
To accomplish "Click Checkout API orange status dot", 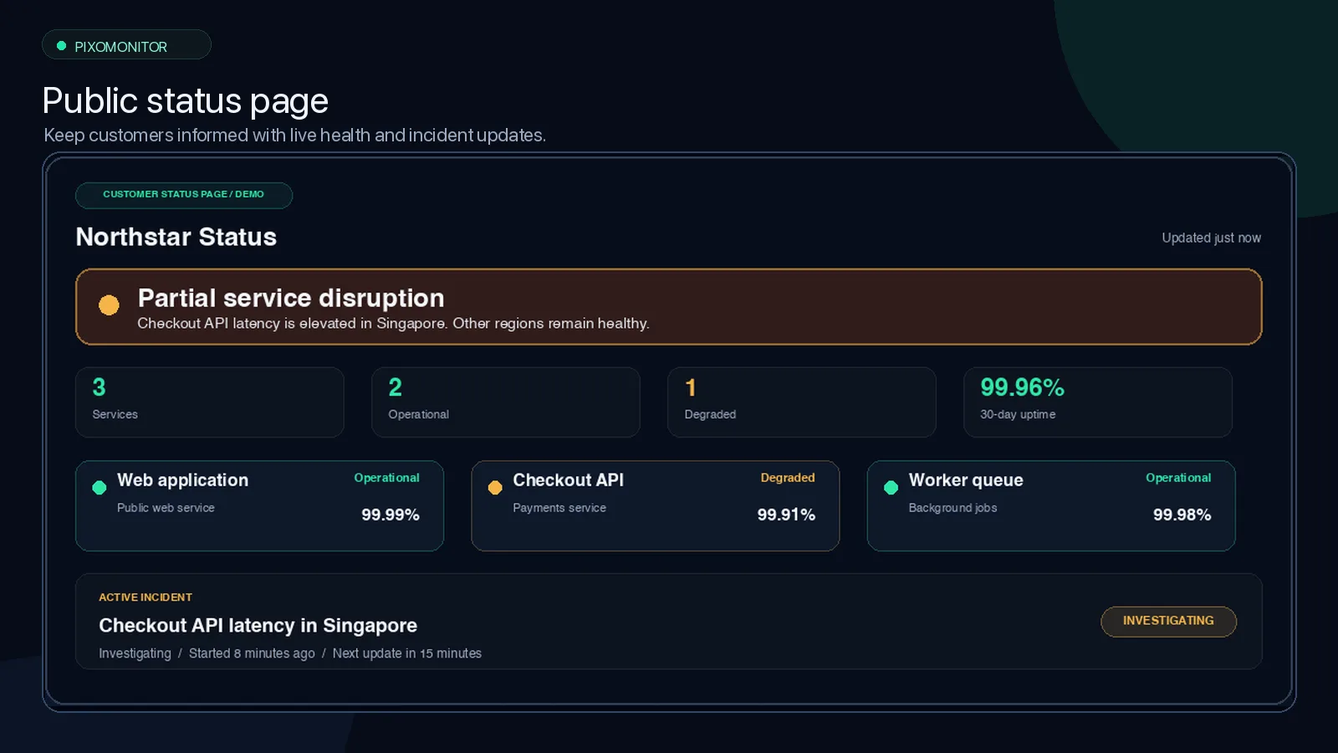I will (495, 487).
